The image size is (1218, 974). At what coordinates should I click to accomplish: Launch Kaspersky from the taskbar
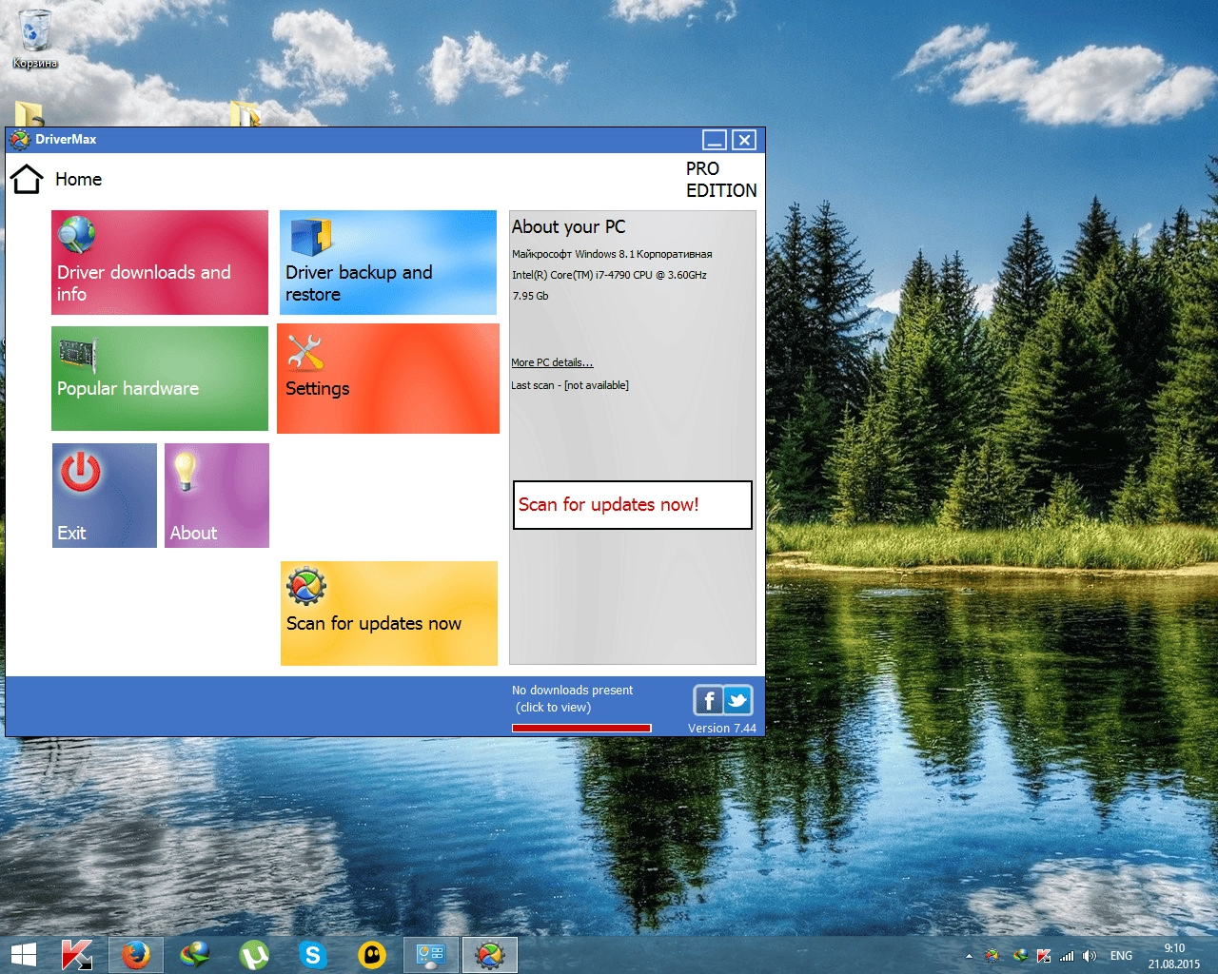[x=76, y=955]
